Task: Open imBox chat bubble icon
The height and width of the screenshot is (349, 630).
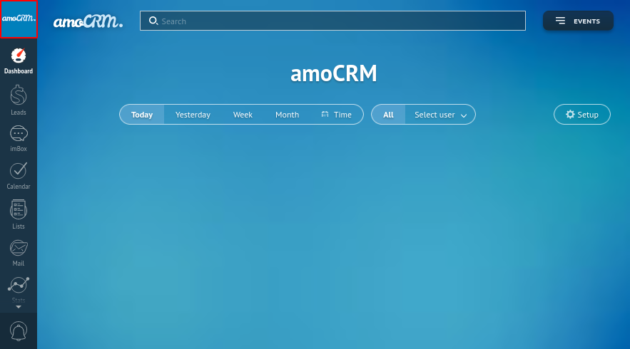Action: (19, 134)
